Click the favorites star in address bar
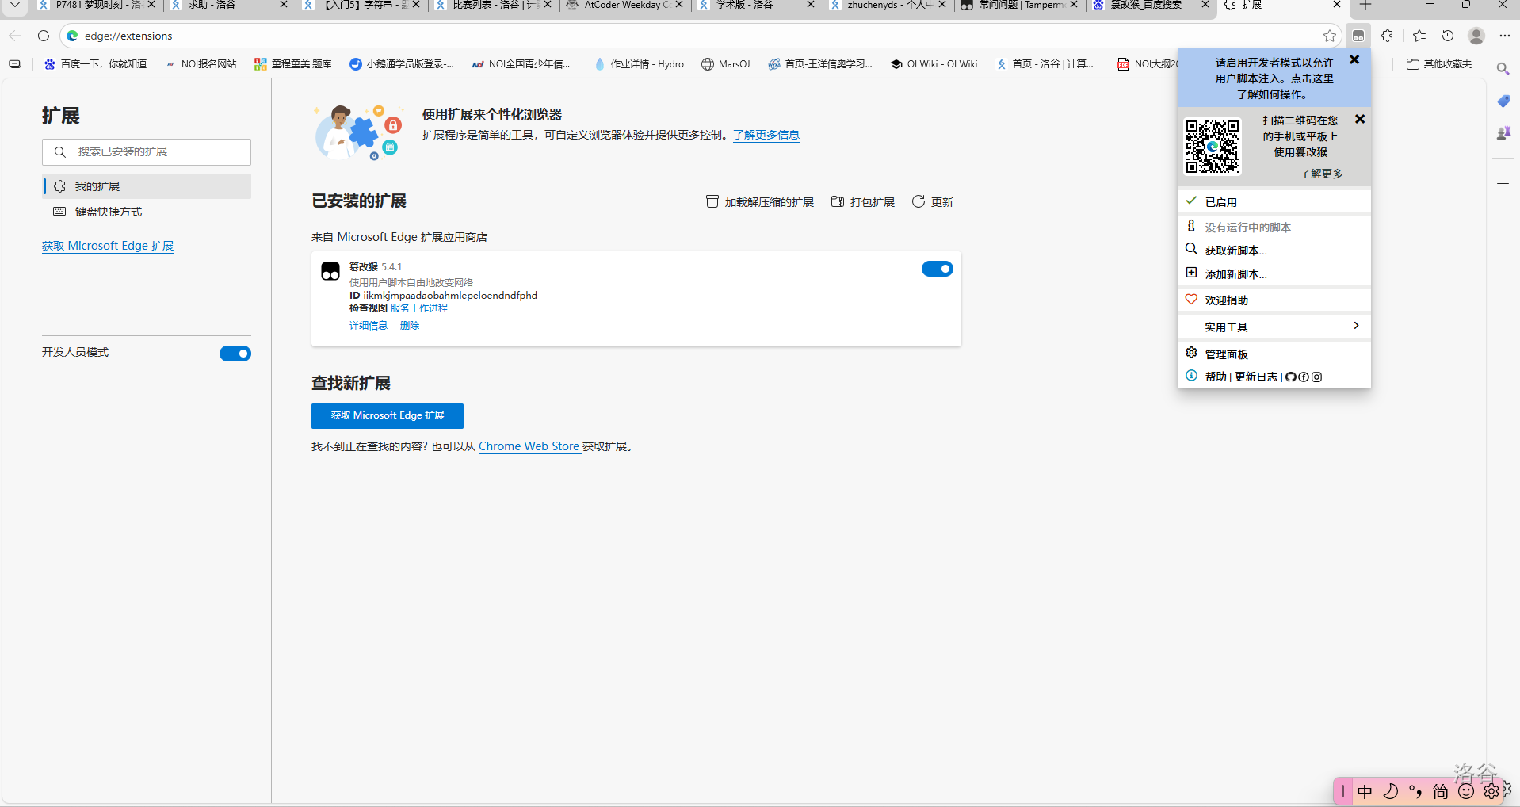The image size is (1520, 807). coord(1329,36)
